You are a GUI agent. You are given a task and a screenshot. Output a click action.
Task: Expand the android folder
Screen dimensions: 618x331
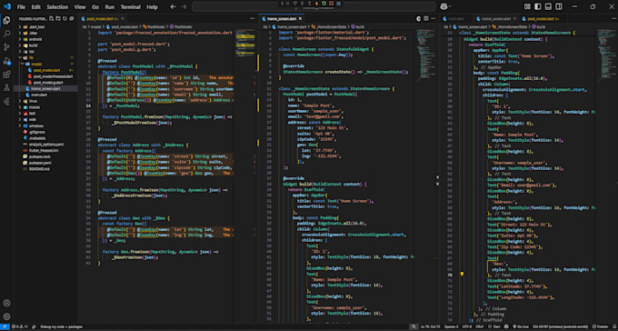tap(35, 39)
